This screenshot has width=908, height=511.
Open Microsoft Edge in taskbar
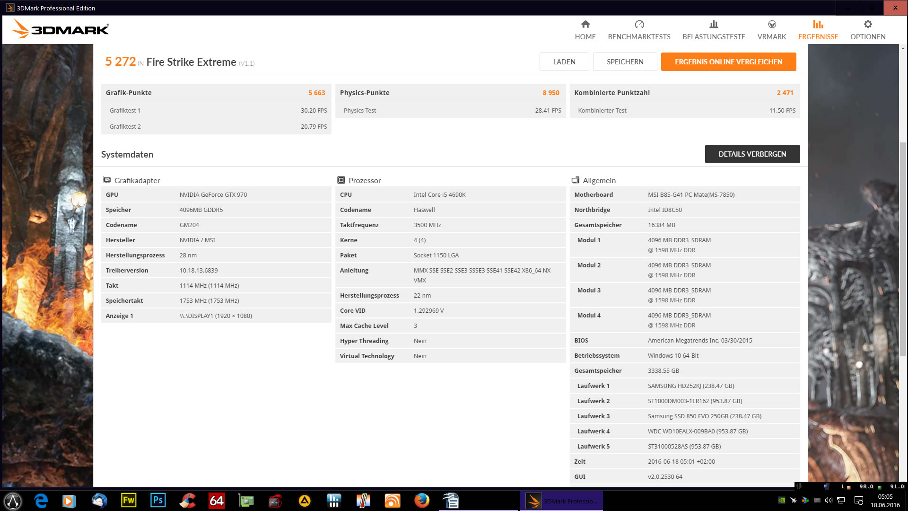point(41,501)
